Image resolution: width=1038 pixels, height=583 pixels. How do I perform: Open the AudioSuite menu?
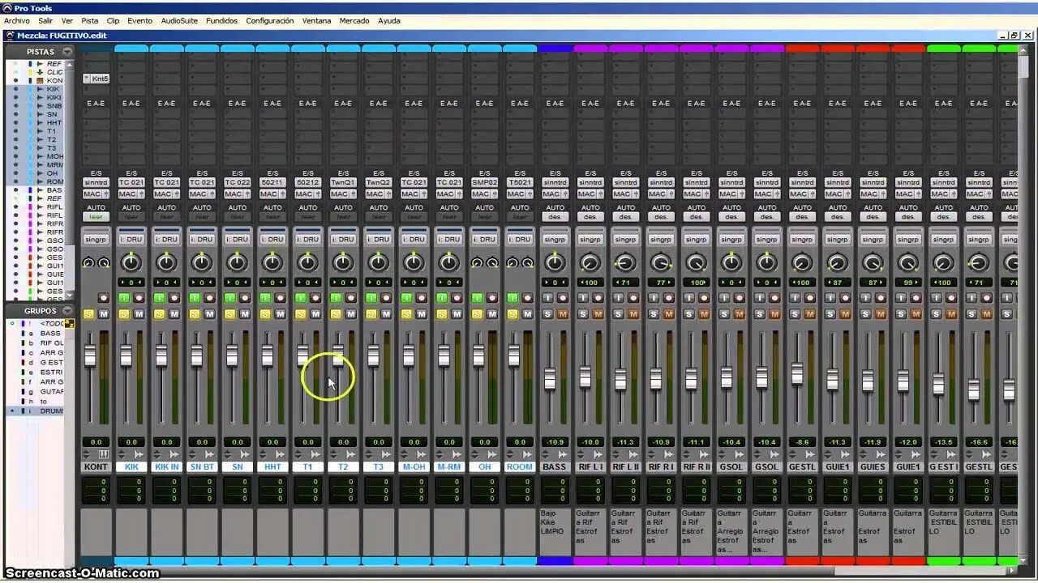click(x=178, y=20)
